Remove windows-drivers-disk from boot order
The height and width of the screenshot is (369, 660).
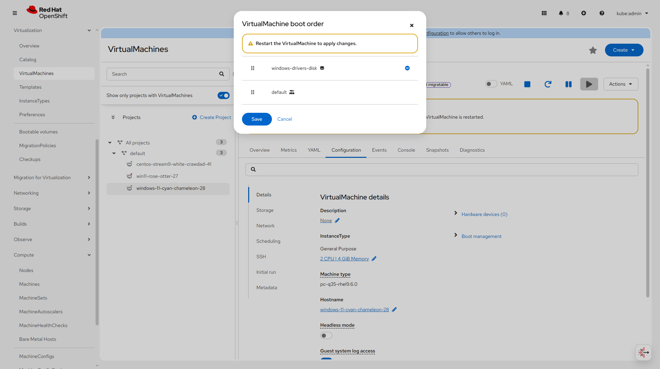coord(407,68)
